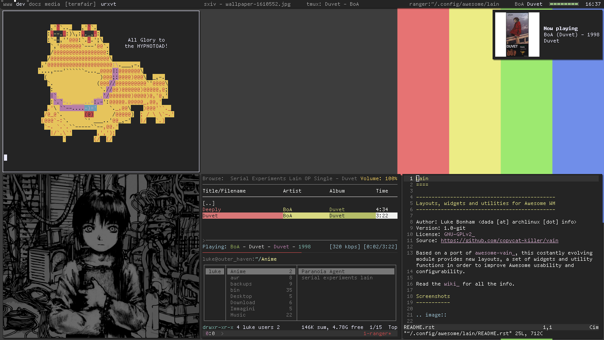Select the Immagini folder in ranger

tap(261, 309)
